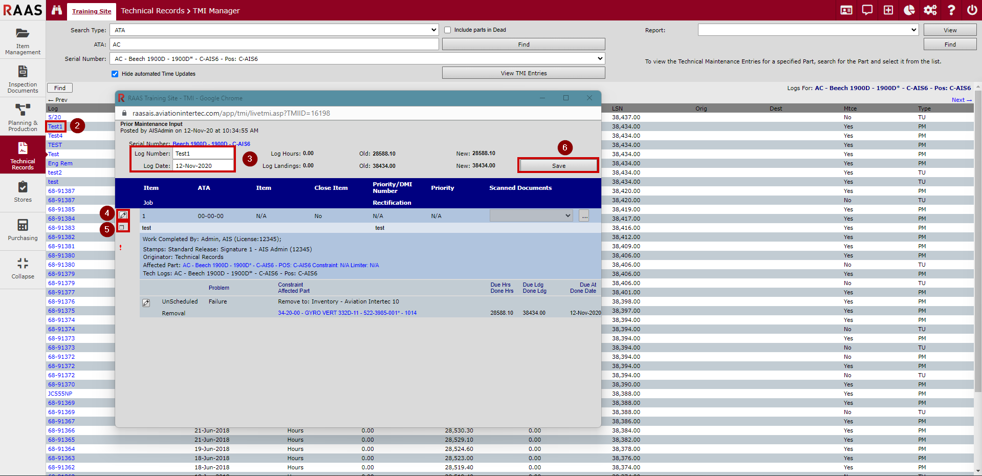Click the plus-box add icon in the header
This screenshot has height=476, width=982.
pos(888,10)
